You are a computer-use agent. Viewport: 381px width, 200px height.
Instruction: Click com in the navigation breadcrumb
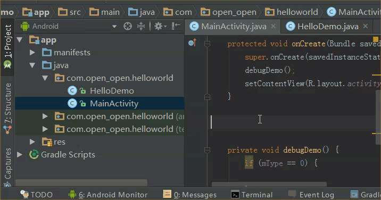coord(177,12)
